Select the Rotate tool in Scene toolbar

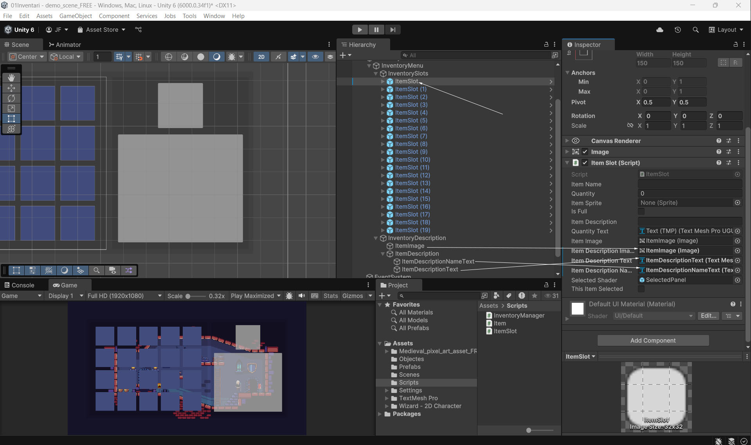click(x=11, y=98)
